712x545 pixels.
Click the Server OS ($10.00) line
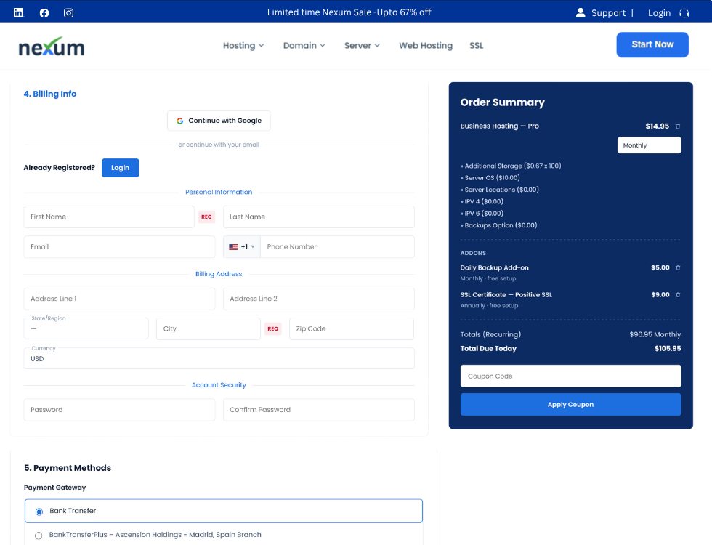coord(490,177)
